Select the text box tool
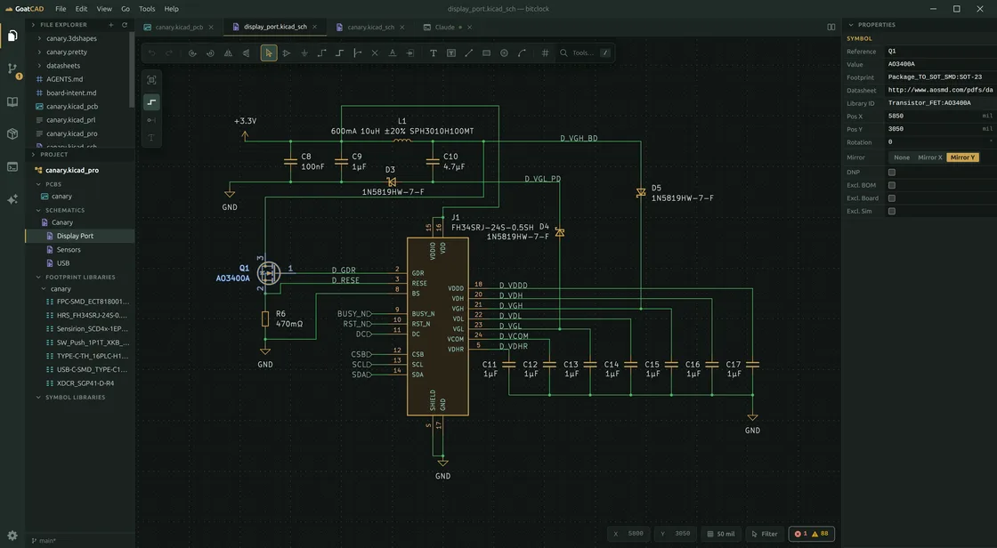 click(450, 52)
